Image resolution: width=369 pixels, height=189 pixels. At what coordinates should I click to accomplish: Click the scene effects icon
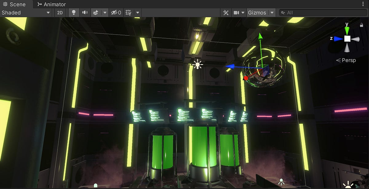click(95, 13)
